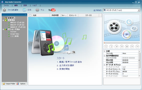142x90 pixels.
Task: Open the YouTube logo button
Action: coord(52,10)
